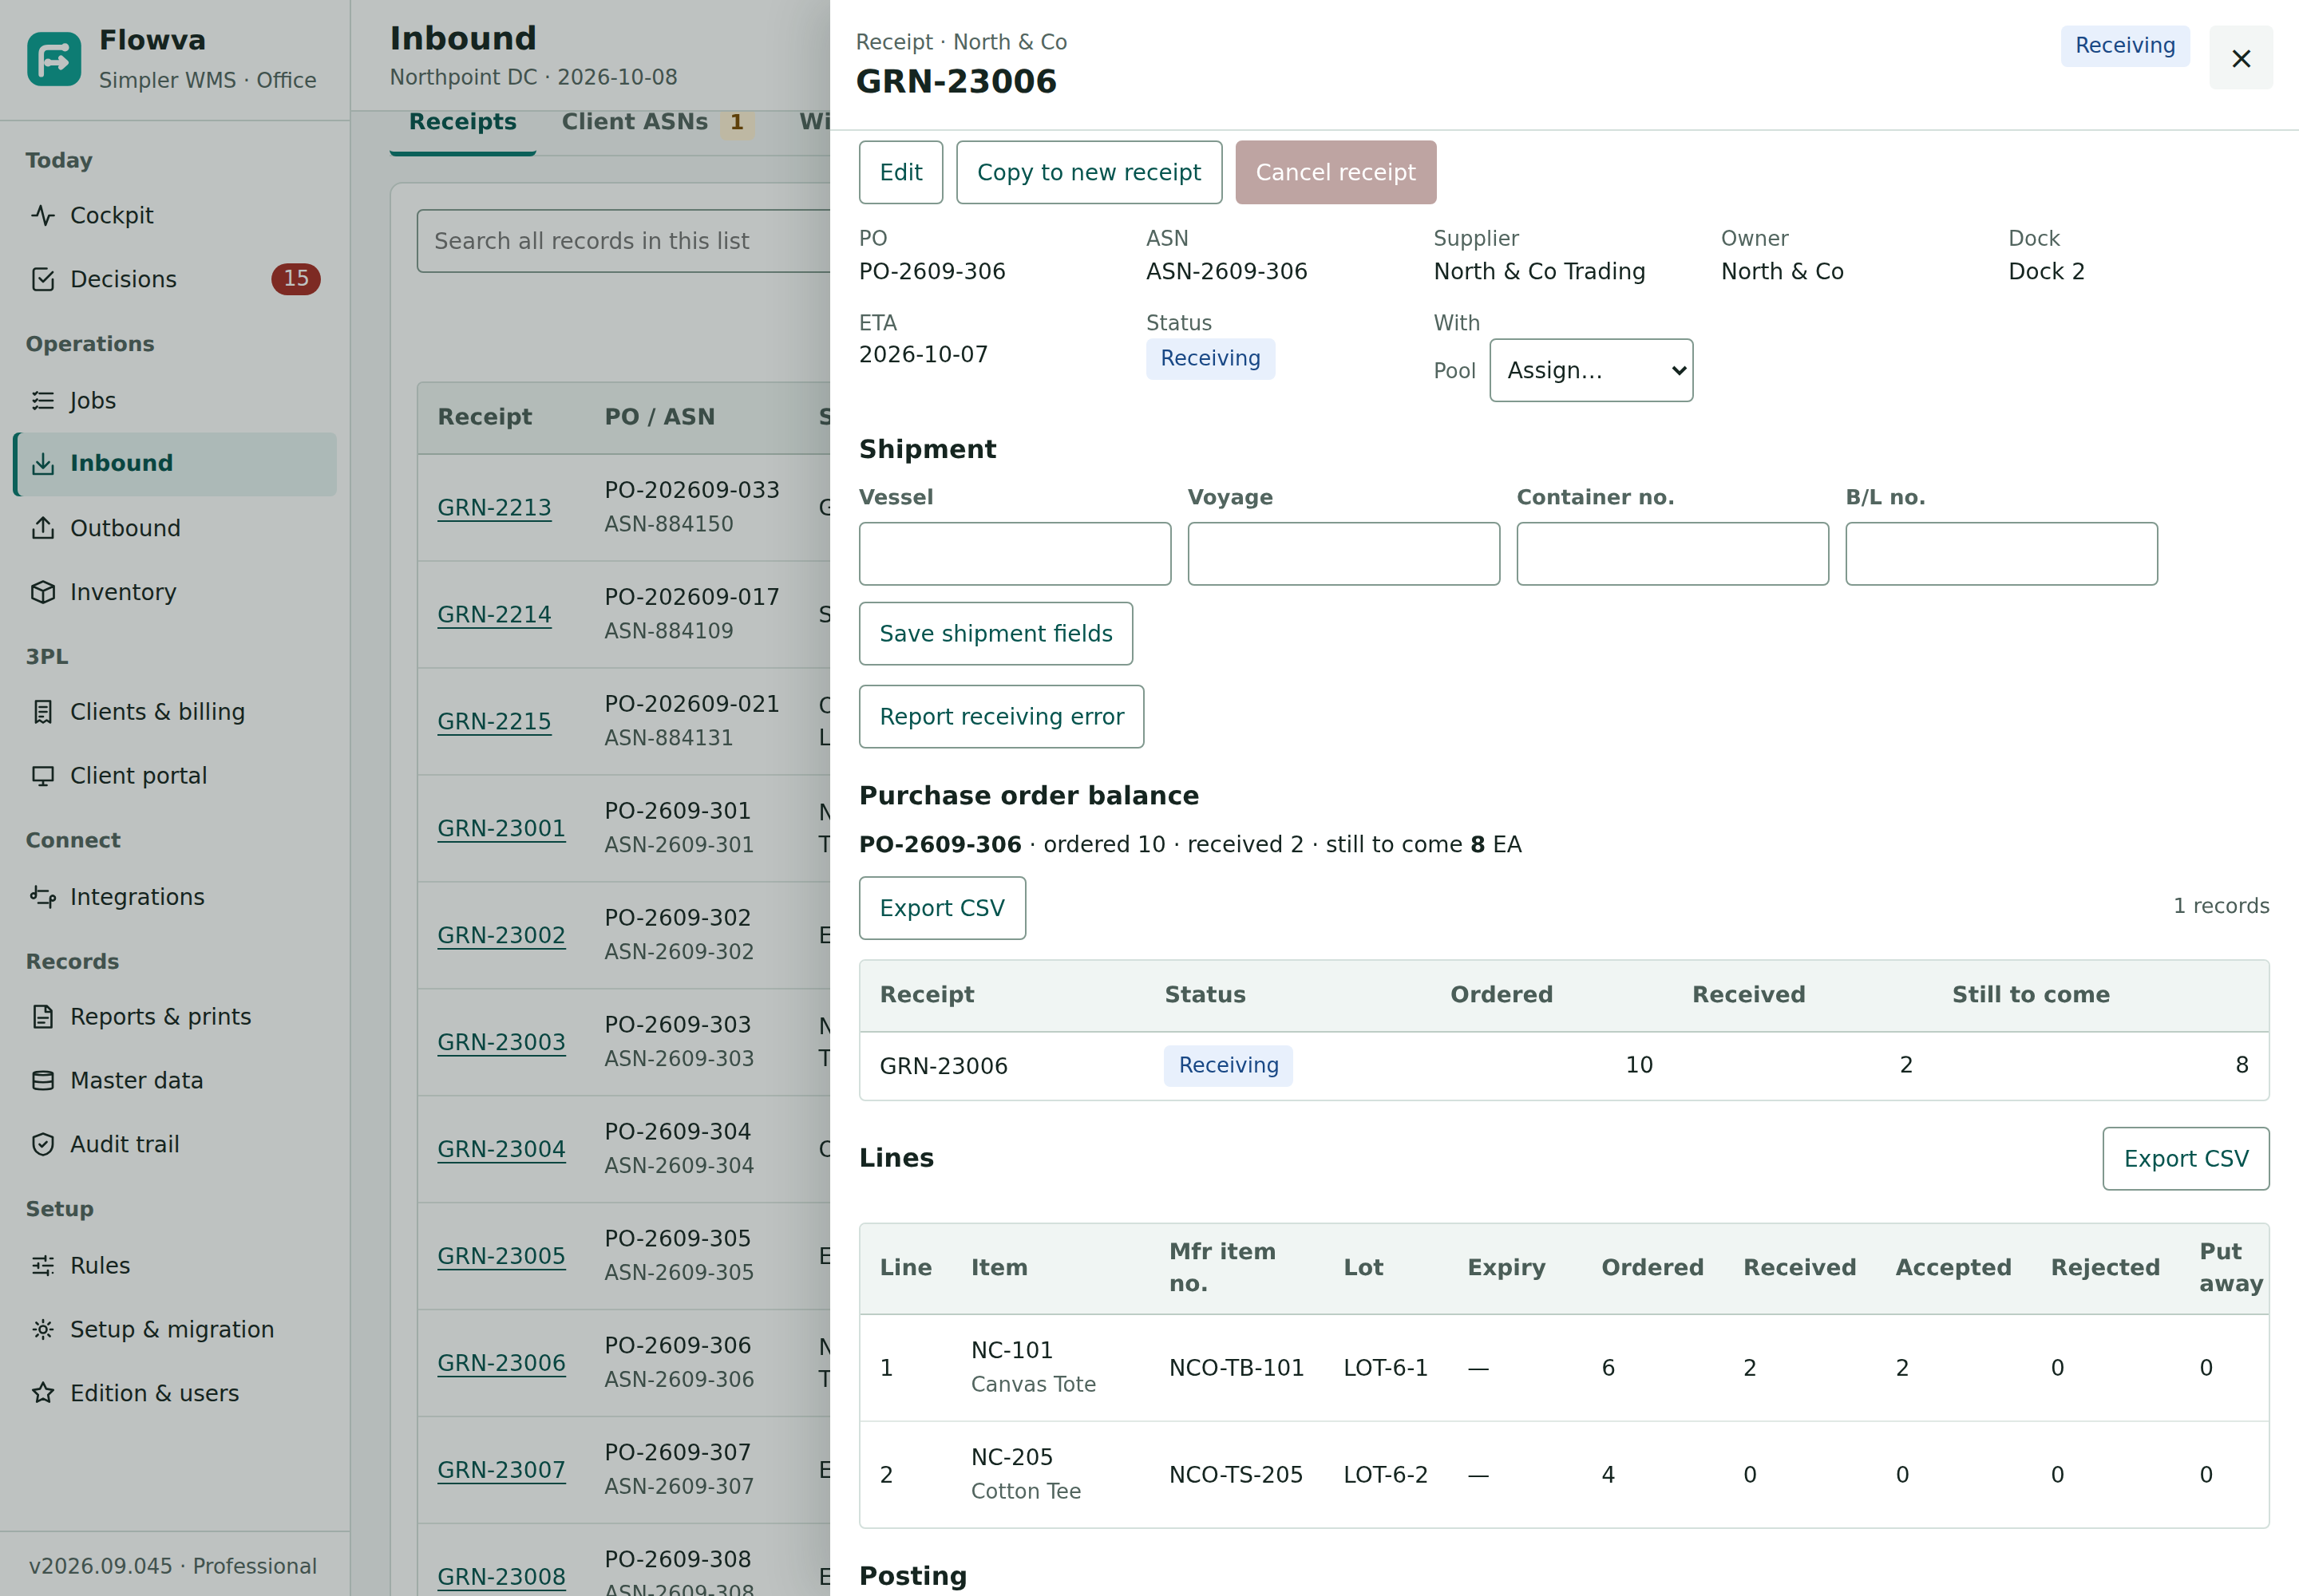Focus the Vessel input field
Image resolution: width=2299 pixels, height=1596 pixels.
point(1015,553)
